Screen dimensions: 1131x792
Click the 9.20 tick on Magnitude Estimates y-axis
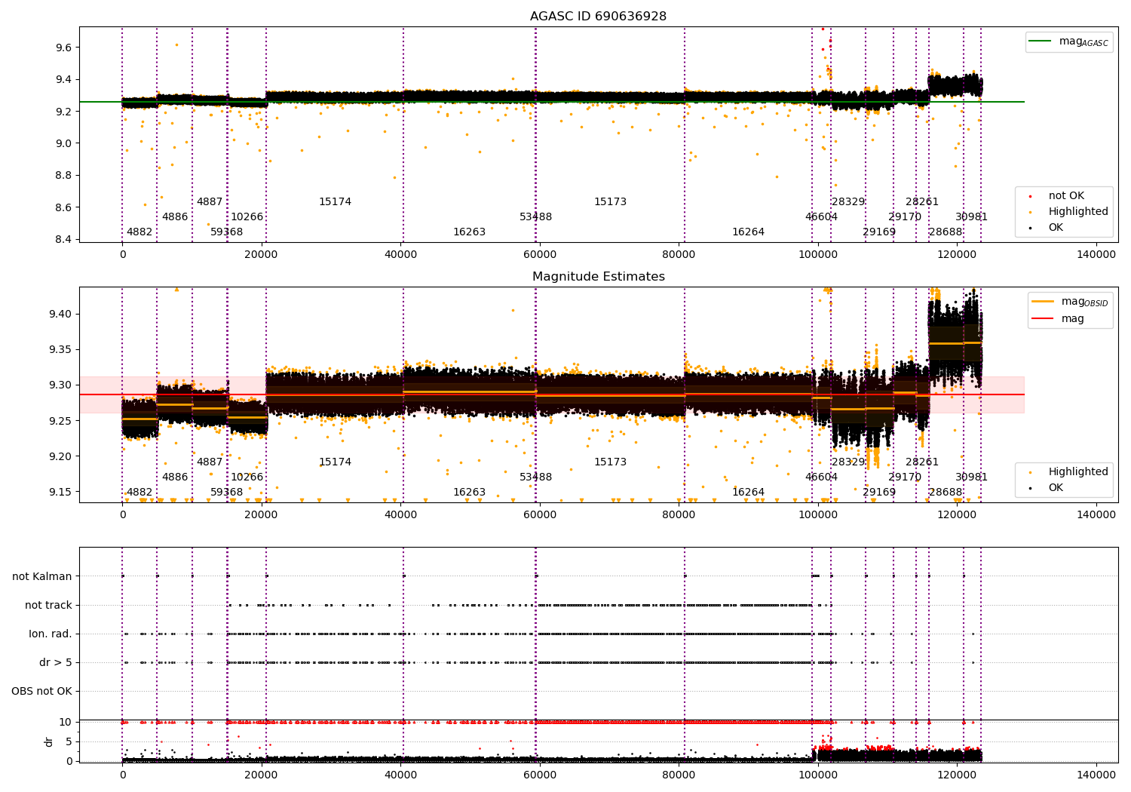coord(60,456)
